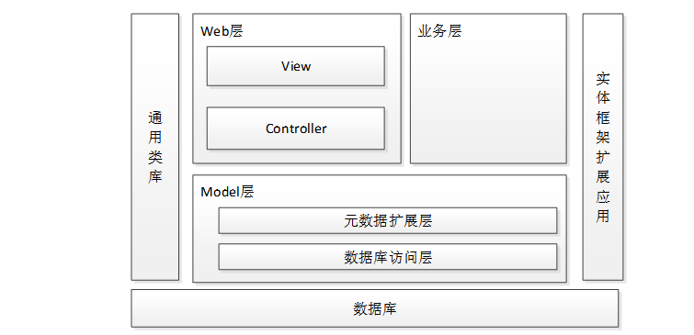Screen dimensions: 694x335
Task: Click the 框 character in right column
Action: tap(603, 117)
